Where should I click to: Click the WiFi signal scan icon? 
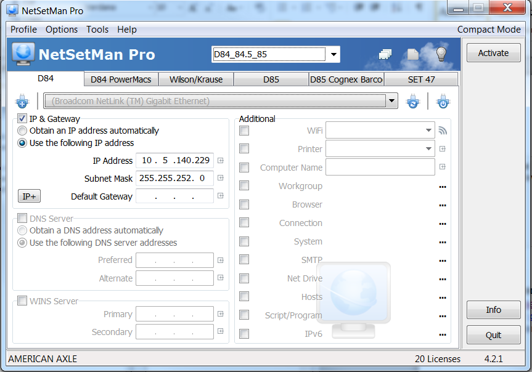pyautogui.click(x=443, y=131)
